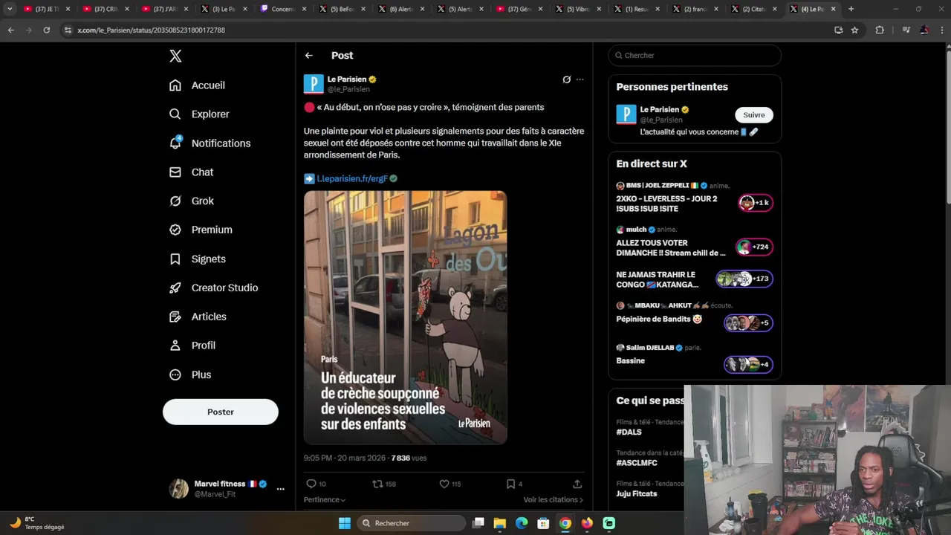
Task: Open Grok icon in sidebar
Action: [175, 201]
